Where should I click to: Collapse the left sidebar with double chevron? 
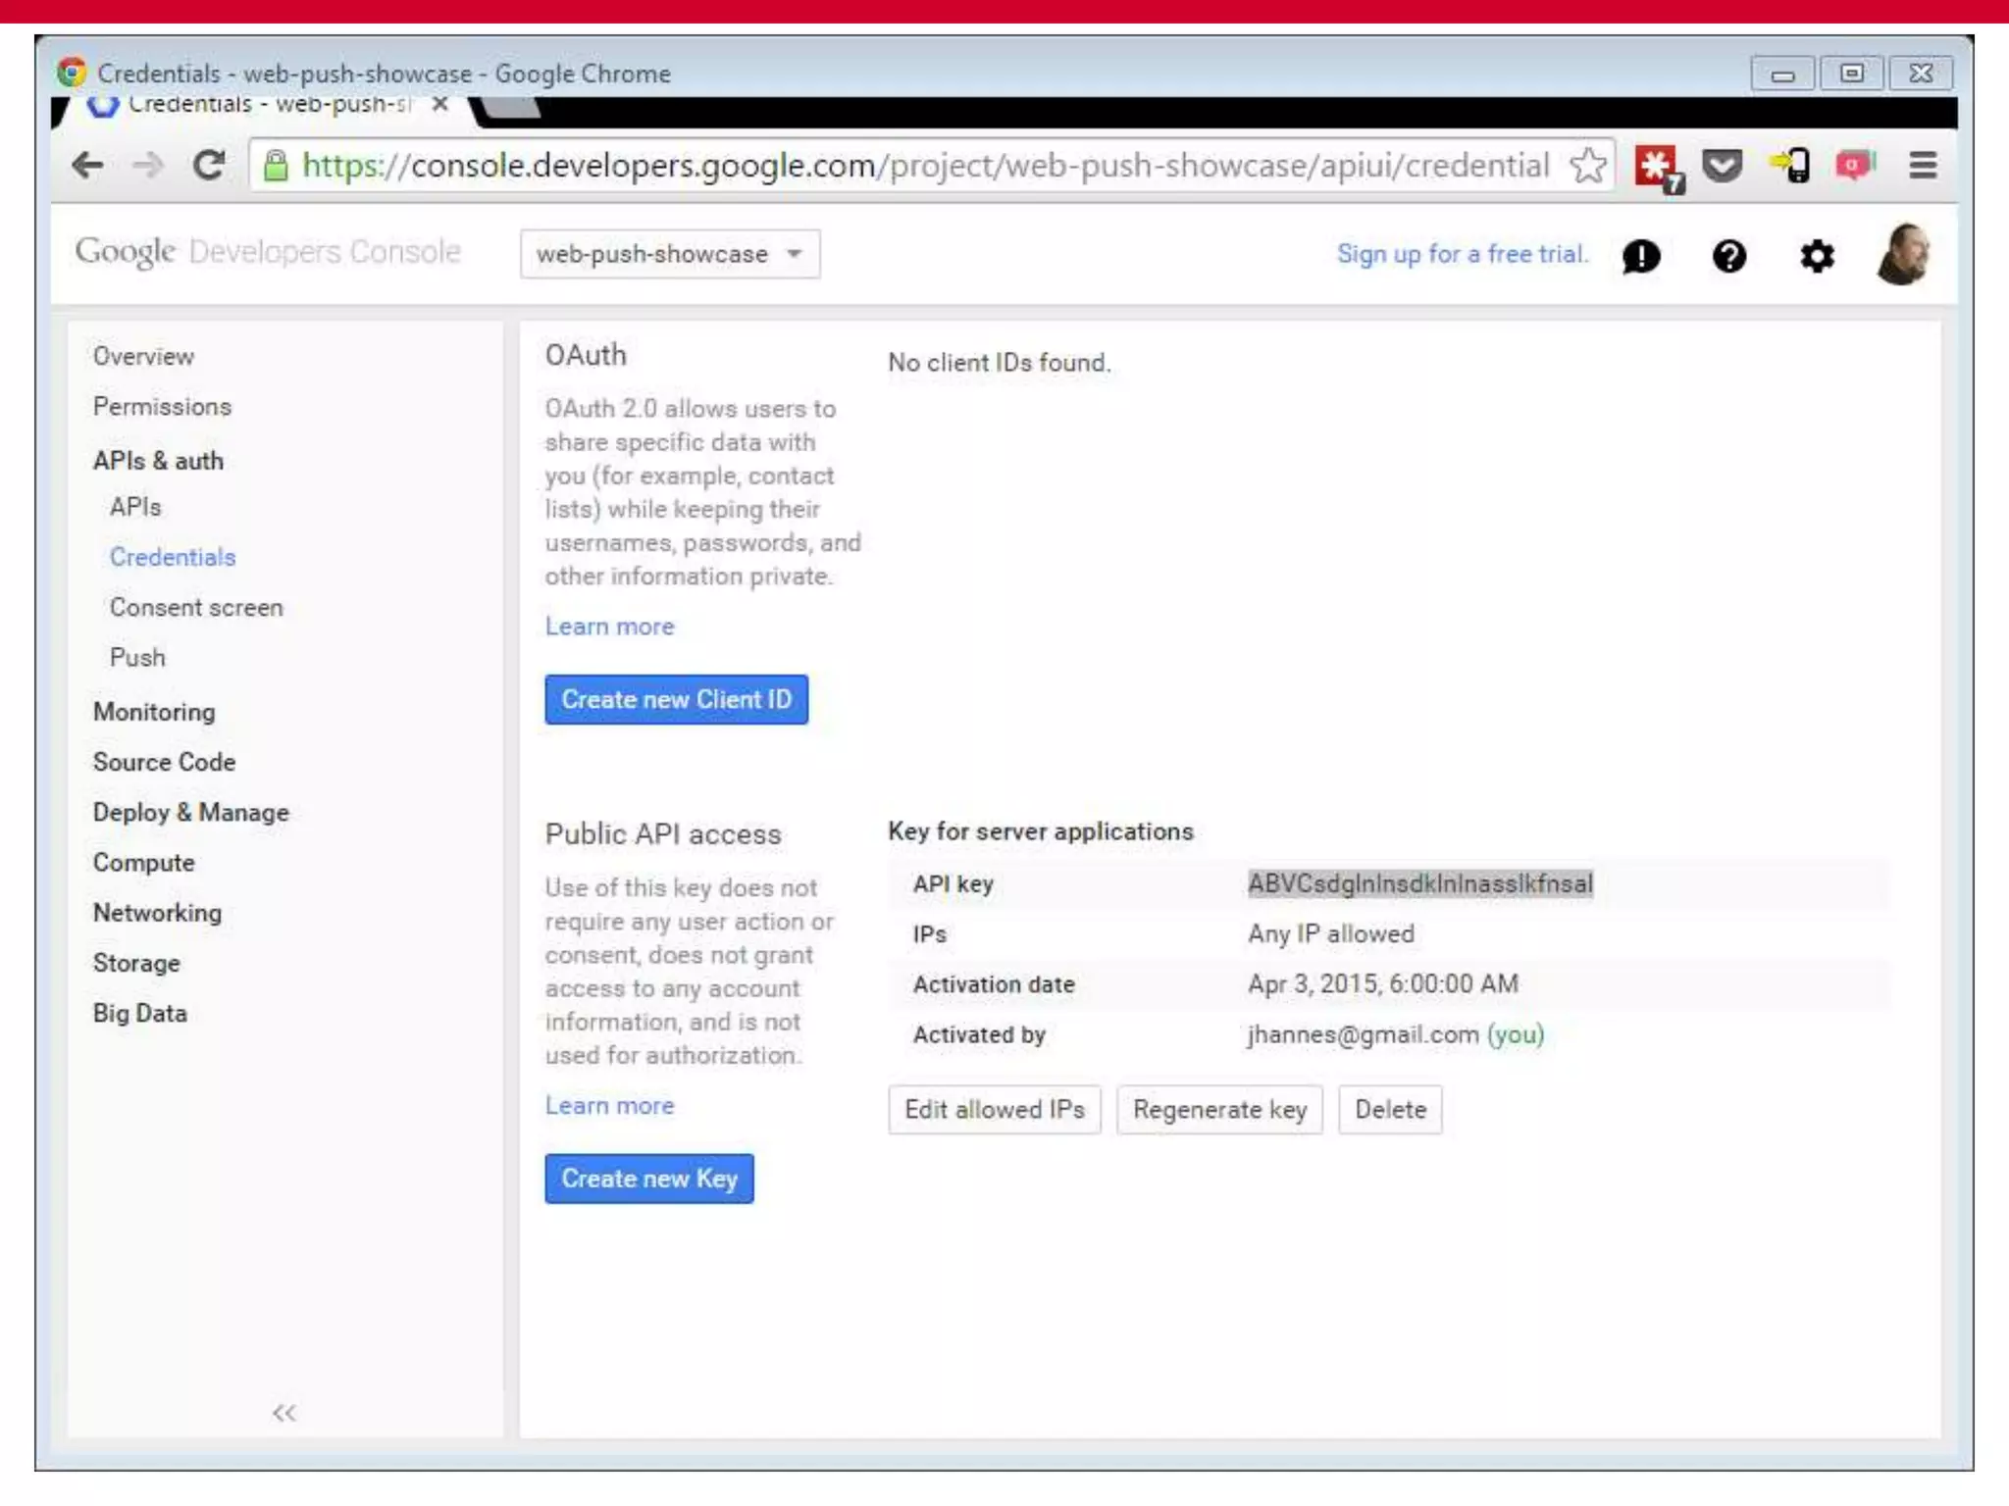click(283, 1412)
